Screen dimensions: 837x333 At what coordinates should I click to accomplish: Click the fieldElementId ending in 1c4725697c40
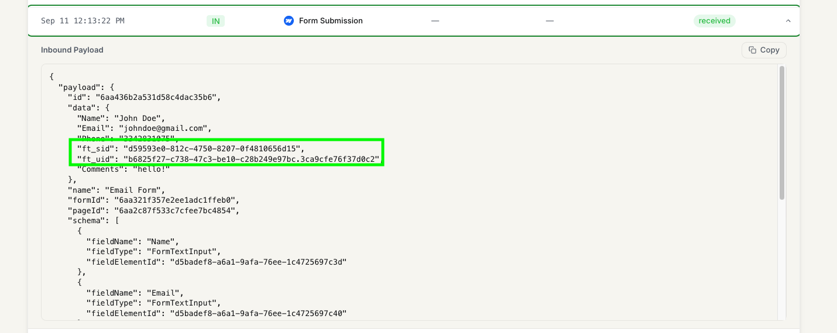[217, 314]
